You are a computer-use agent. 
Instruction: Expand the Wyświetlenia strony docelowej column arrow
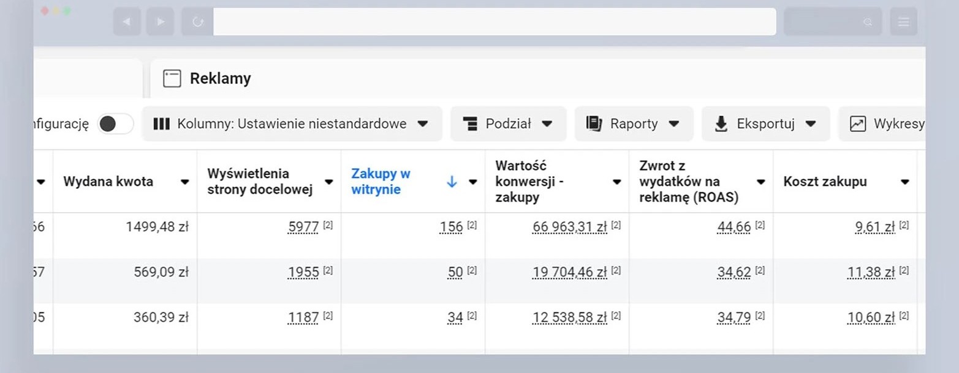pyautogui.click(x=329, y=182)
